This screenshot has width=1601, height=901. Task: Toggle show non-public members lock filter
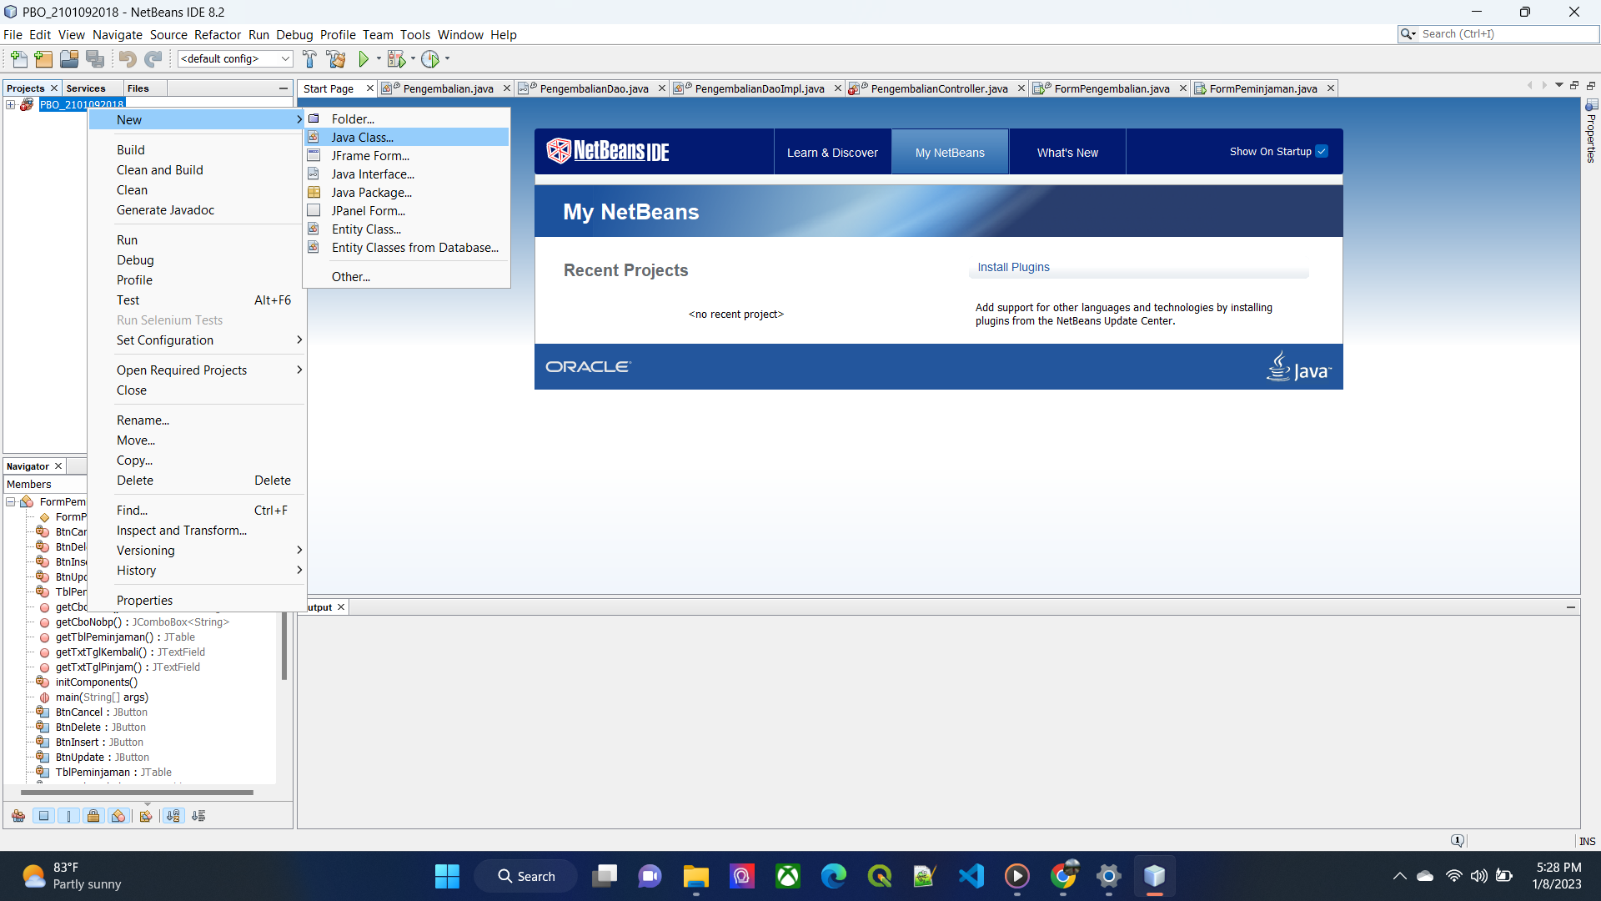tap(93, 816)
